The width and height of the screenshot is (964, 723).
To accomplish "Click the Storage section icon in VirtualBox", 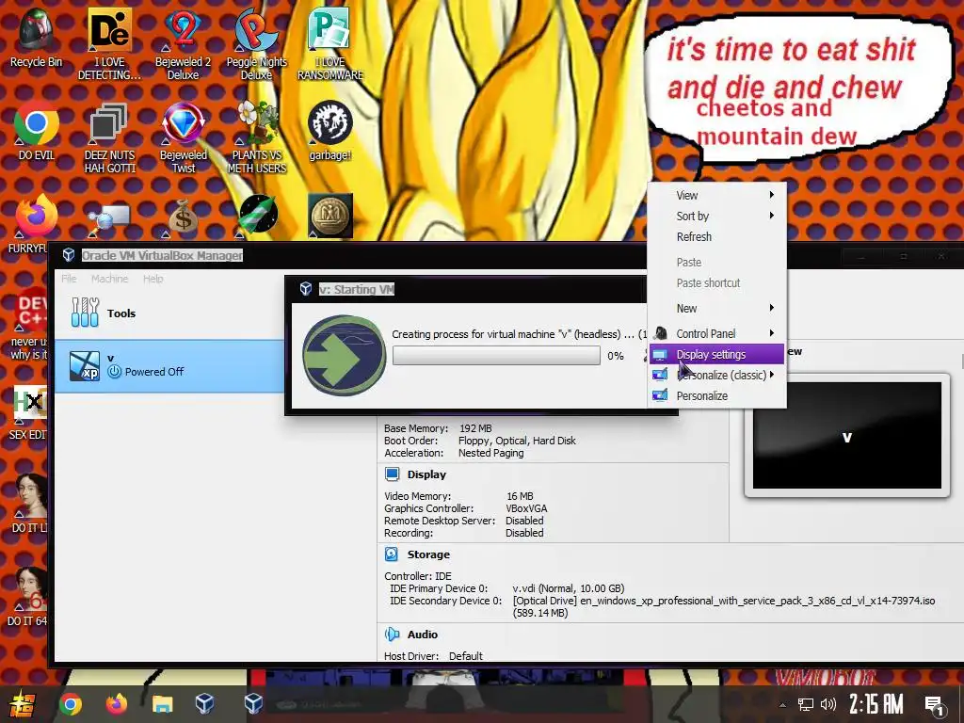I will click(x=392, y=554).
